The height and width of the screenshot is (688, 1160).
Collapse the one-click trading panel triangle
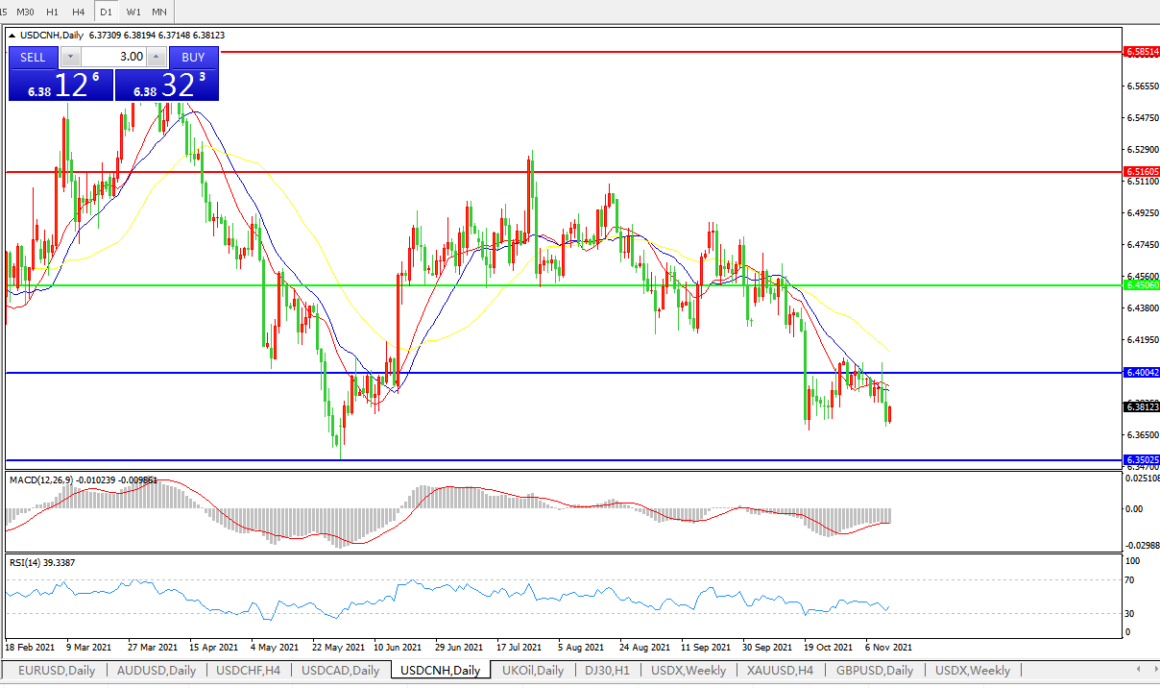click(x=12, y=36)
